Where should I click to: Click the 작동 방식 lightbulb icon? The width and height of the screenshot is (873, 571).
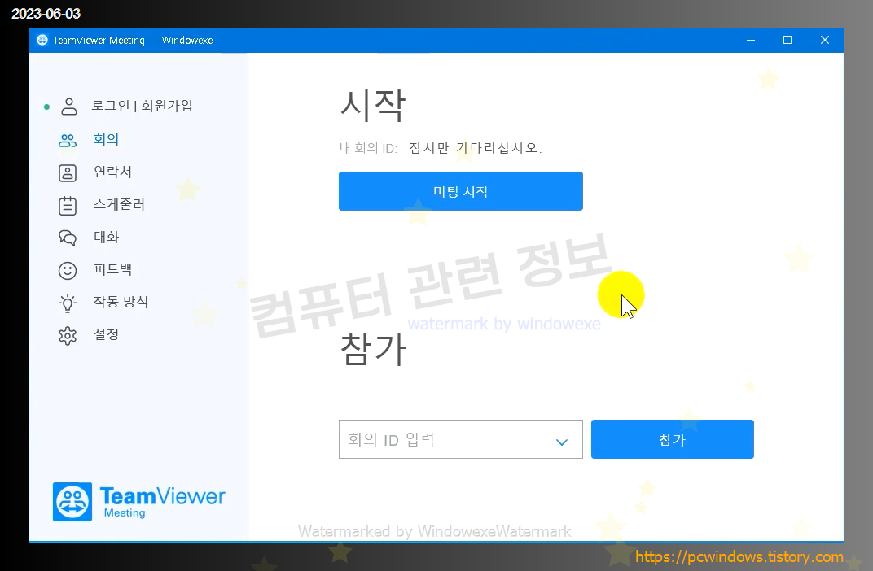click(x=68, y=303)
